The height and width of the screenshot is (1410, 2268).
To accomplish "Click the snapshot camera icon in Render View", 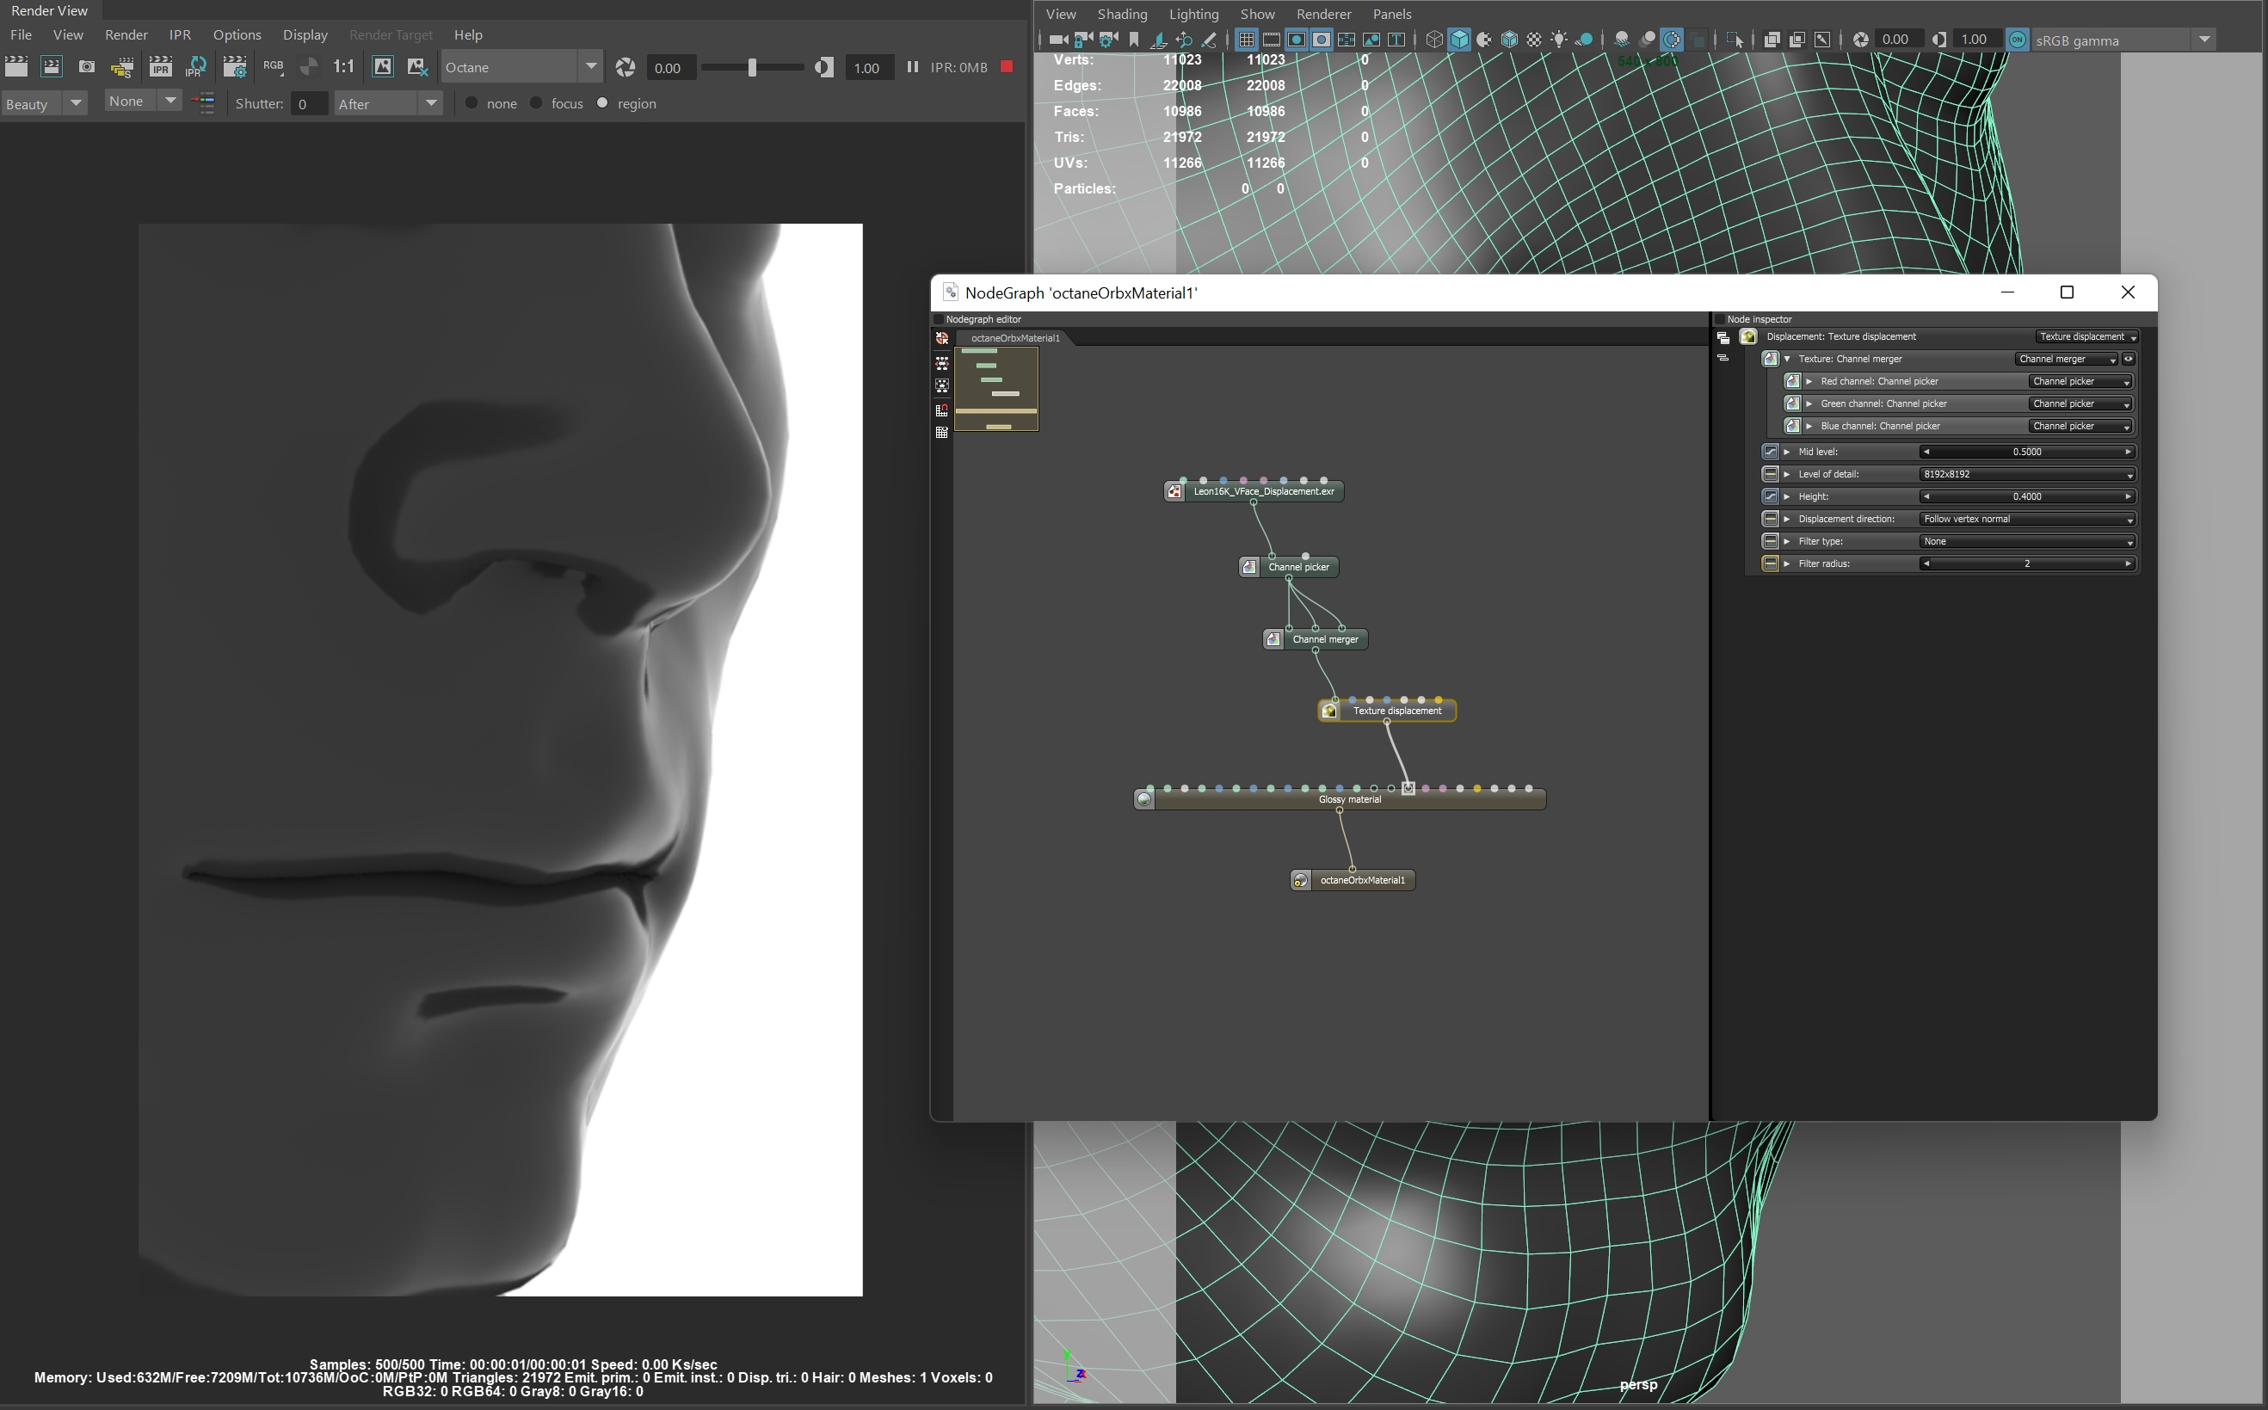I will (x=87, y=67).
